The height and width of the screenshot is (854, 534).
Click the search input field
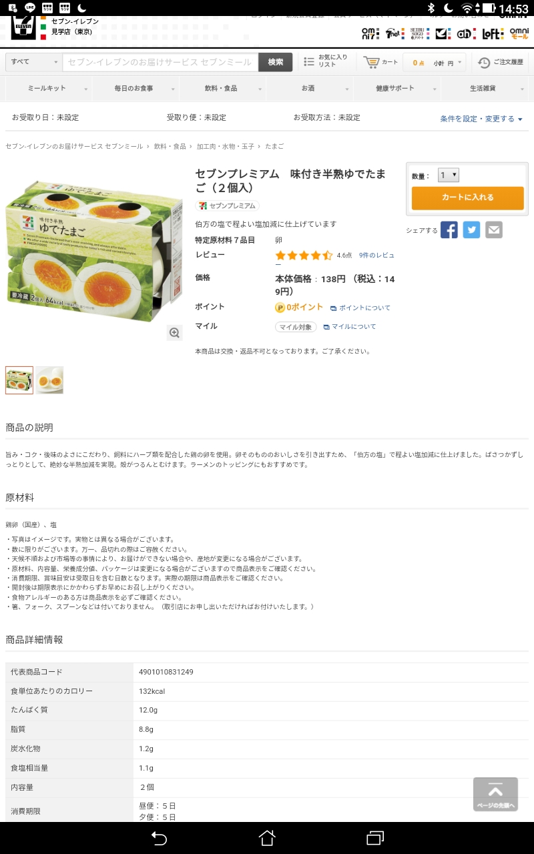coord(160,62)
